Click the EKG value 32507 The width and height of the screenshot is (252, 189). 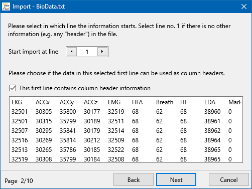20,130
